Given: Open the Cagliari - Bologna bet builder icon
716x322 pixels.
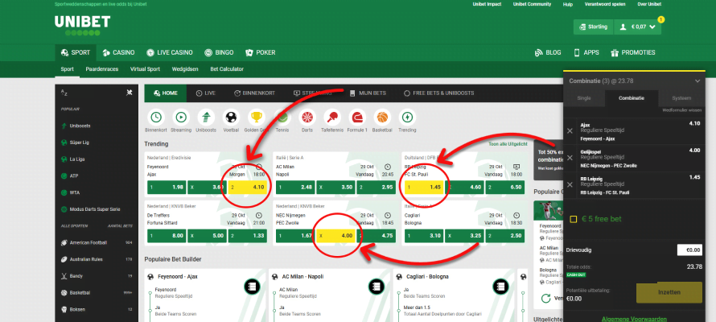Looking at the screenshot, I should [x=501, y=287].
